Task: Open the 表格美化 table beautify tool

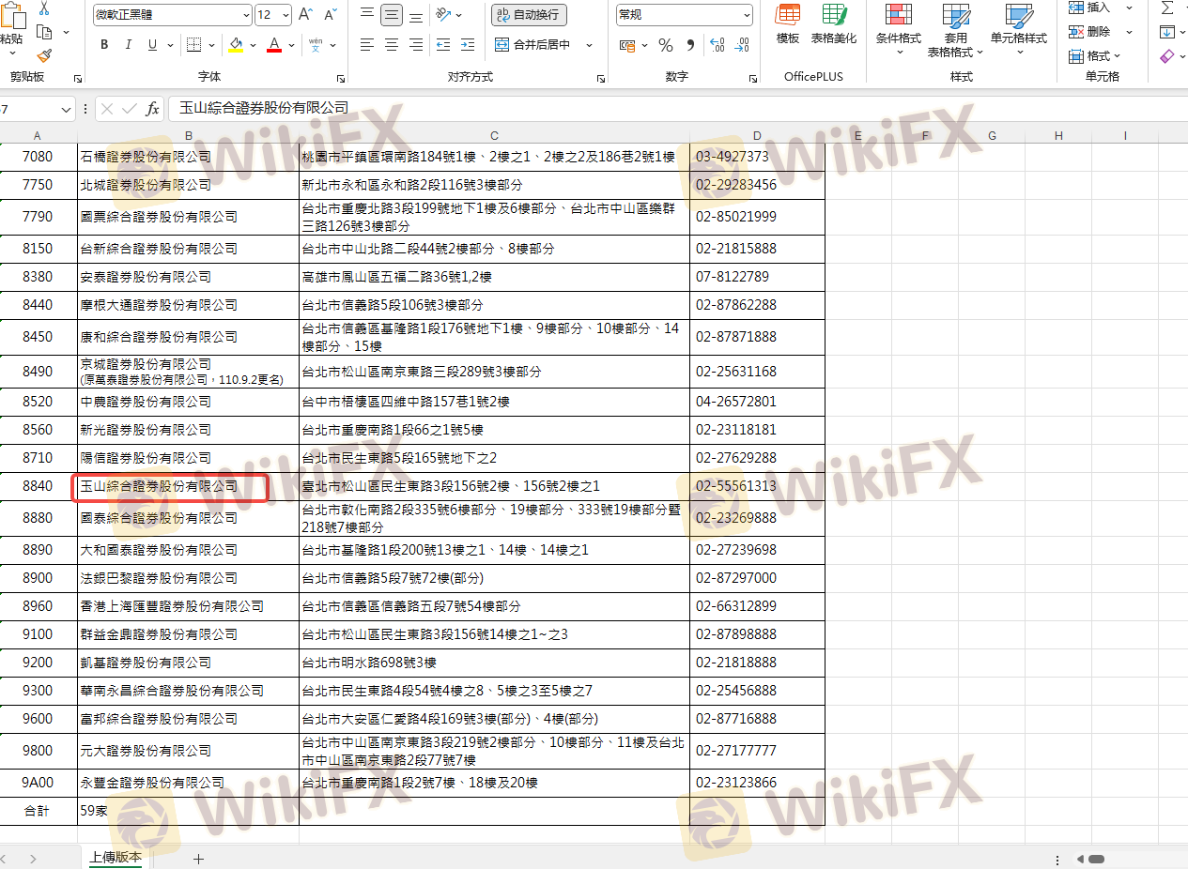Action: click(833, 24)
